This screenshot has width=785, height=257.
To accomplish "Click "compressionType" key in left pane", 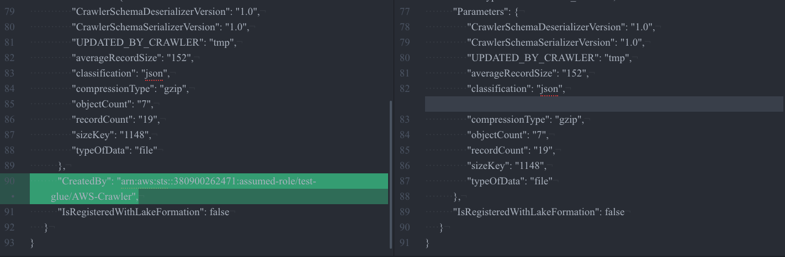I will (113, 89).
